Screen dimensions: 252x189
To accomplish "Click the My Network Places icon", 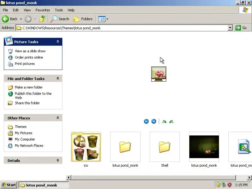I will (x=10, y=146).
